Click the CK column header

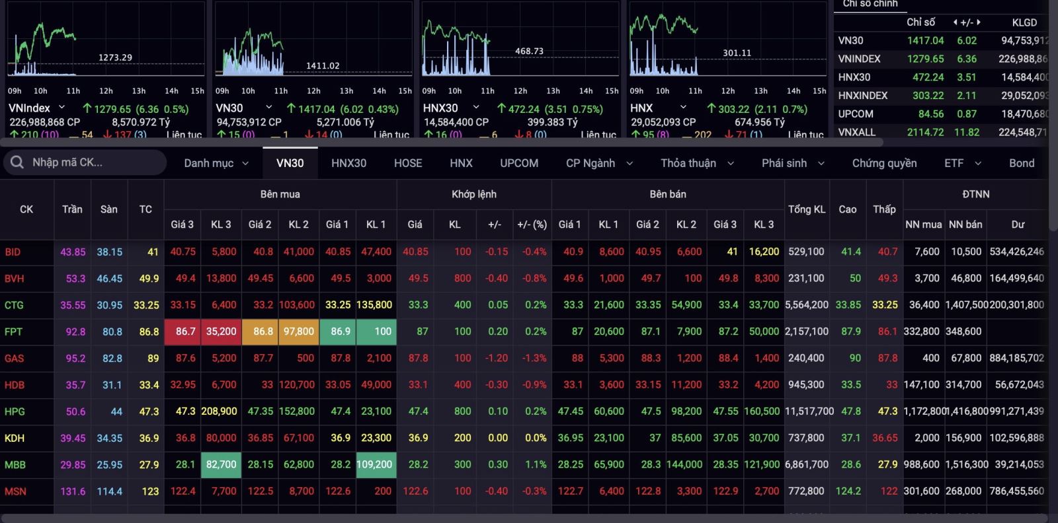click(26, 209)
